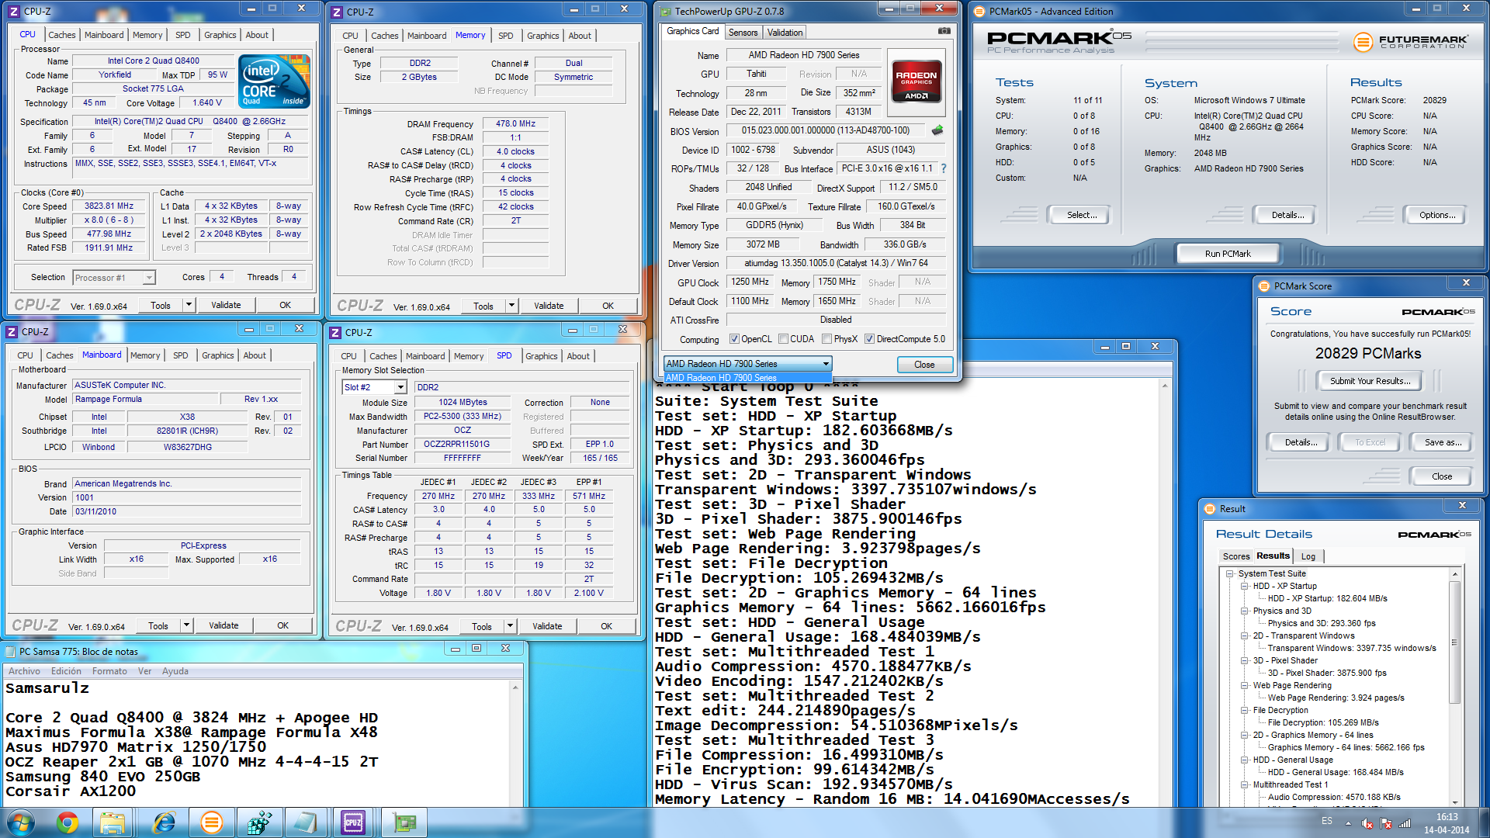Click the GPU-Z BIOS save chip icon
The image size is (1490, 838).
(x=937, y=130)
